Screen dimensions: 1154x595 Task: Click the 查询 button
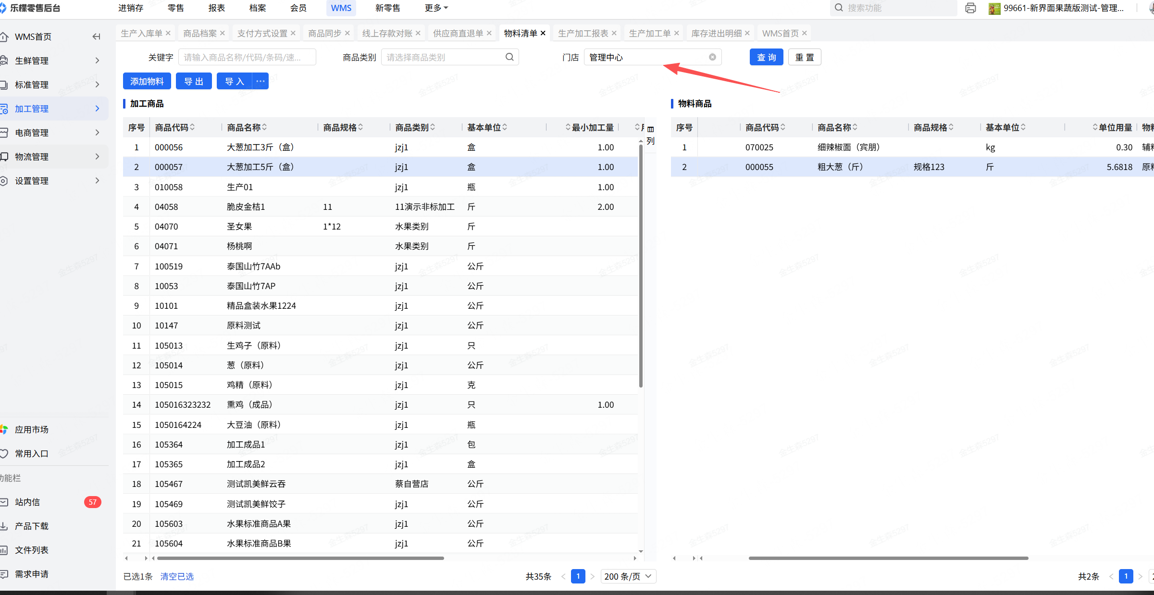click(x=766, y=57)
